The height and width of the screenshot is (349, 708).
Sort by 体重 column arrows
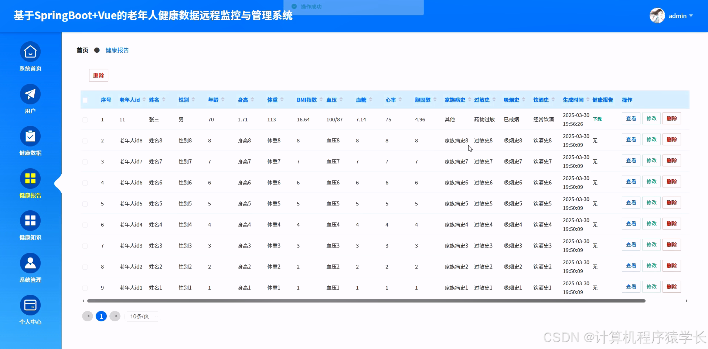(282, 100)
